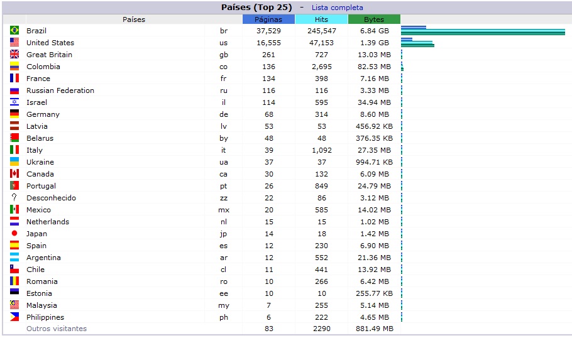Click the Outros visitantes row label

pyautogui.click(x=57, y=329)
